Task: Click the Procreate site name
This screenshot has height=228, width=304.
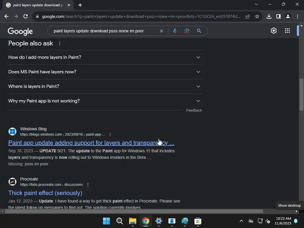Action: point(29,179)
